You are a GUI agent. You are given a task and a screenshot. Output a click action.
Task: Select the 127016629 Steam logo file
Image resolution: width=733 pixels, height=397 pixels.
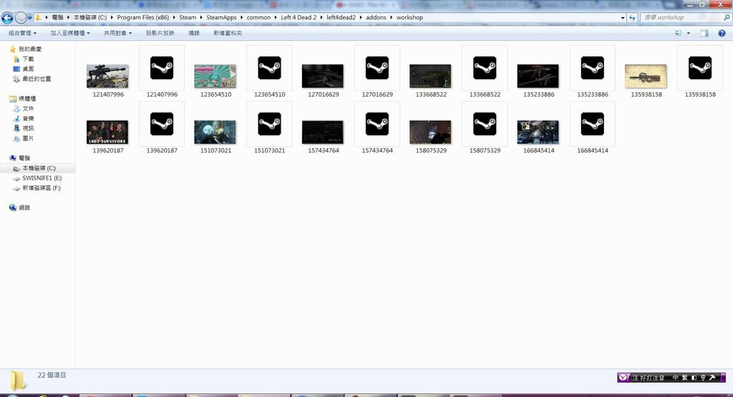click(x=377, y=68)
